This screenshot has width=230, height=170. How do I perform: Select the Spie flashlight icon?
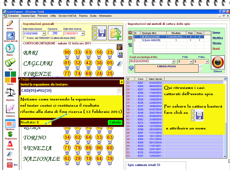coord(10,62)
